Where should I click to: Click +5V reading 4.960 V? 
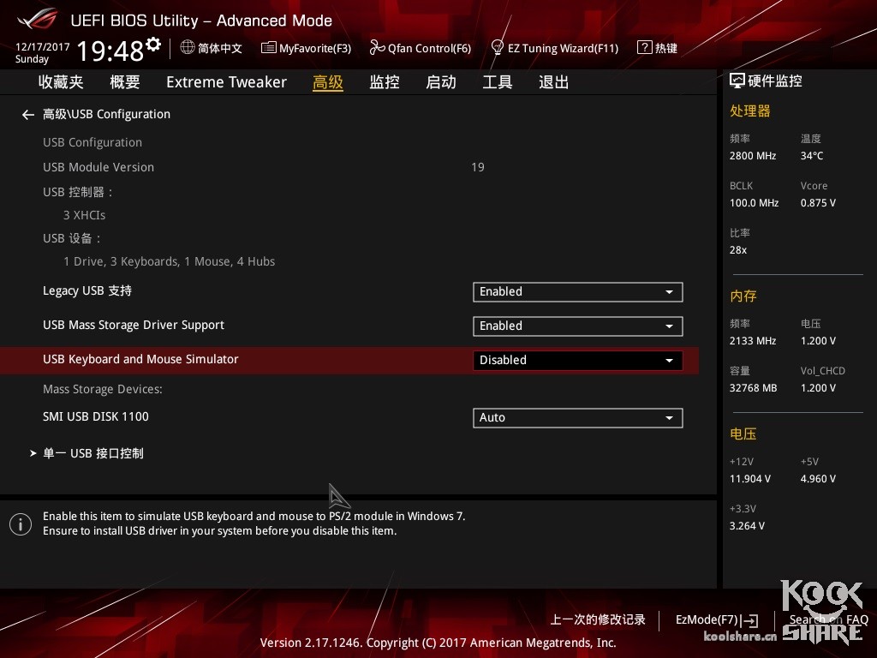[818, 479]
